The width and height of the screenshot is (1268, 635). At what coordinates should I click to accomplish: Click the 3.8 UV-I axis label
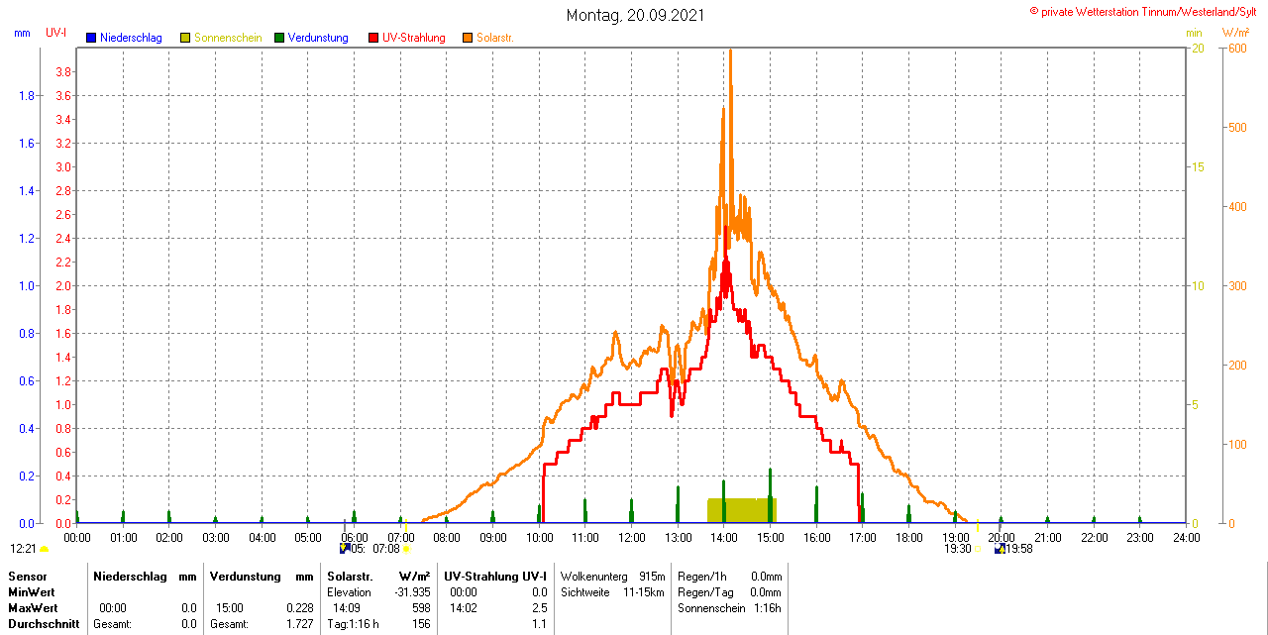tap(63, 72)
